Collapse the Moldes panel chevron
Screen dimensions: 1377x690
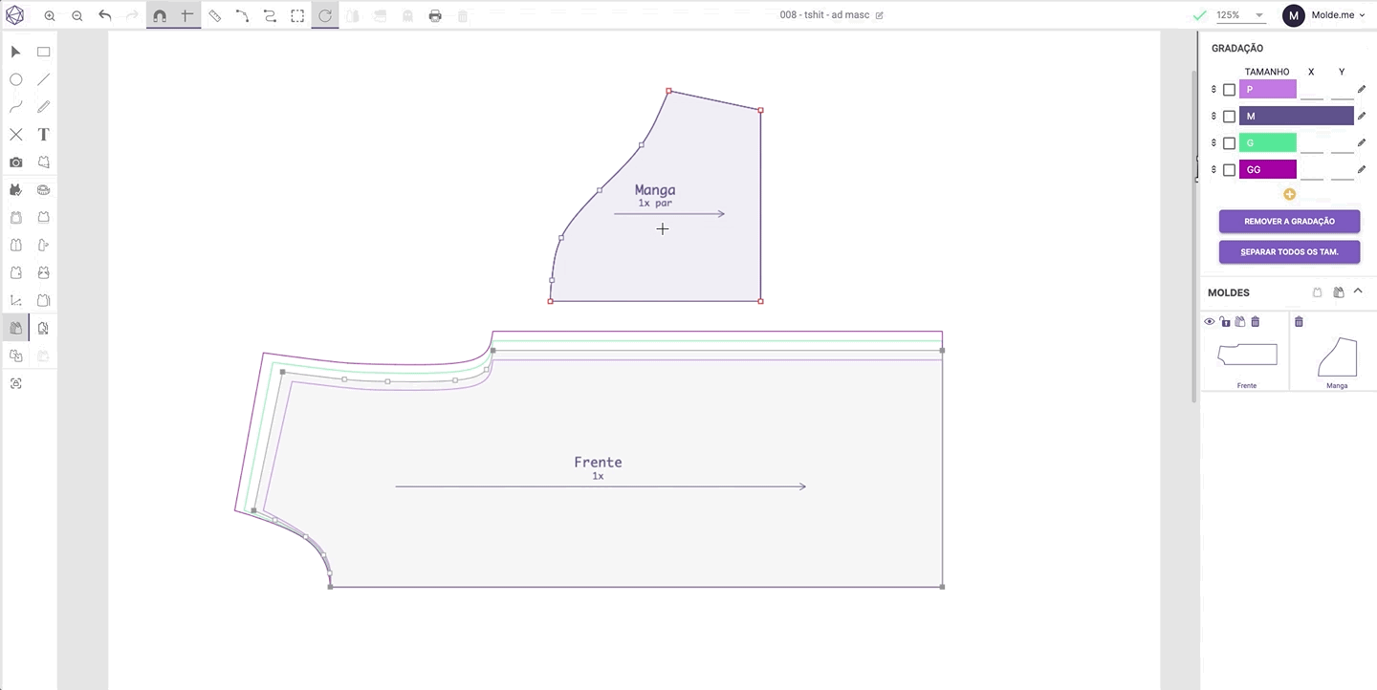click(1358, 292)
